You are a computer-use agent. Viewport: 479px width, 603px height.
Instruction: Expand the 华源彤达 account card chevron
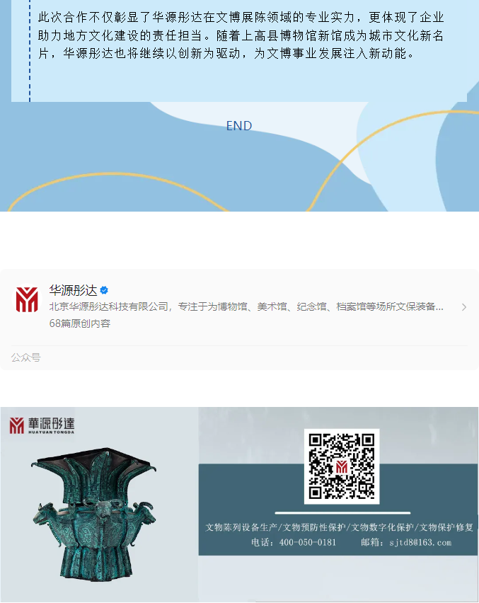click(x=464, y=307)
